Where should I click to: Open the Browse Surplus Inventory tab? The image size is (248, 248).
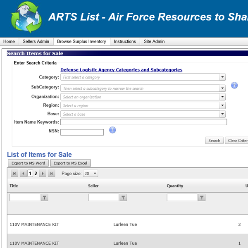click(81, 41)
